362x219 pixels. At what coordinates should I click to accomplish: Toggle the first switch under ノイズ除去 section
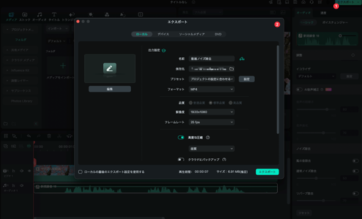click(x=355, y=161)
